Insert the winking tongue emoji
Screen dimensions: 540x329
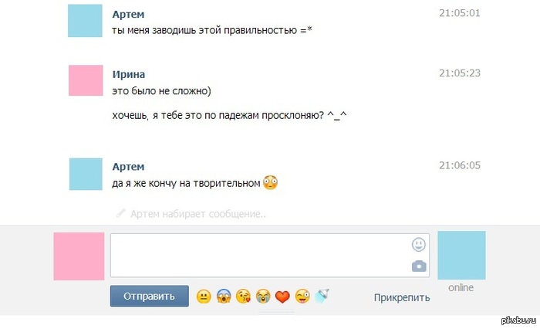coord(303,297)
